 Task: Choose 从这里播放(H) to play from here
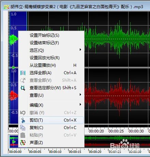pos(51,65)
